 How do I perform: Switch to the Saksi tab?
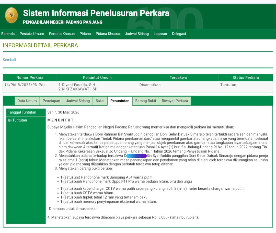click(x=100, y=101)
